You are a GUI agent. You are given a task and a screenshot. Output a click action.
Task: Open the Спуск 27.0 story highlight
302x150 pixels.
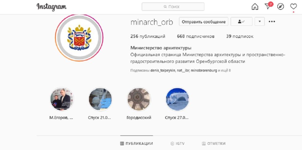pos(178,99)
